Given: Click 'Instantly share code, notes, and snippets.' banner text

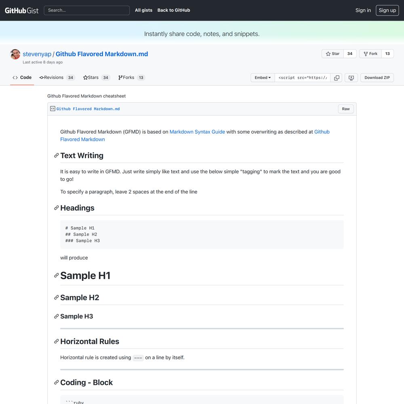Looking at the screenshot, I should click(x=202, y=34).
